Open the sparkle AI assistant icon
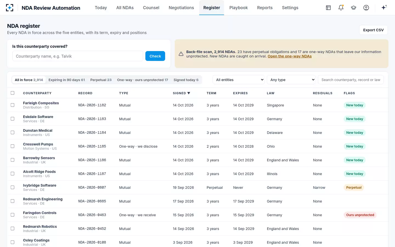Image resolution: width=395 pixels, height=247 pixels. click(x=384, y=7)
